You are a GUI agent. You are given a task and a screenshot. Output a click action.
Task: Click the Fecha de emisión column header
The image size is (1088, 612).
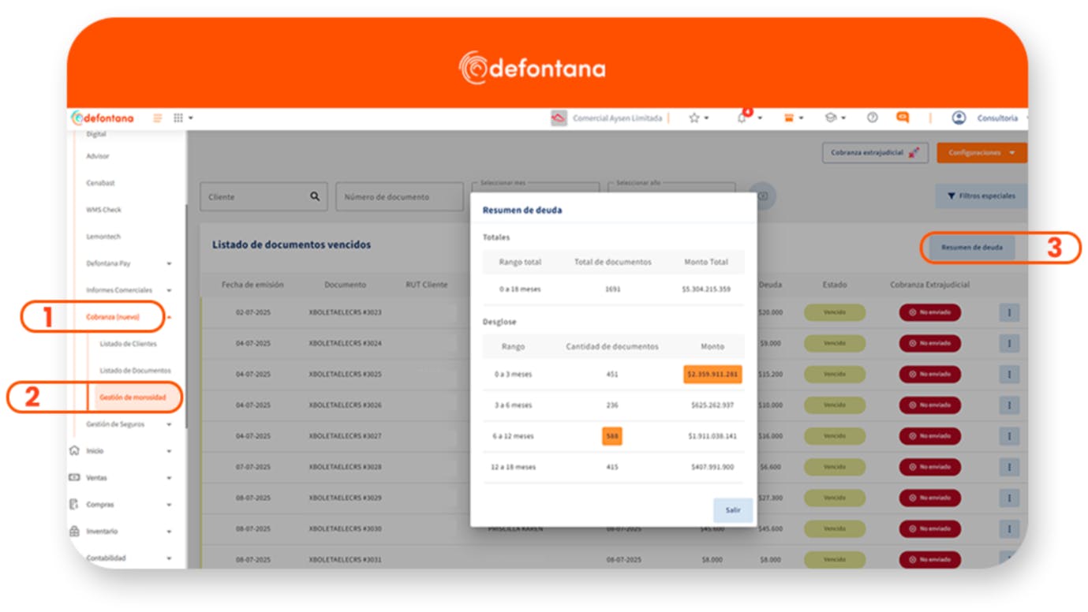252,285
